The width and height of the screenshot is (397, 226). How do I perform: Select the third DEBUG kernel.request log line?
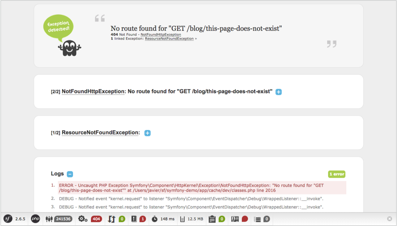191,207
